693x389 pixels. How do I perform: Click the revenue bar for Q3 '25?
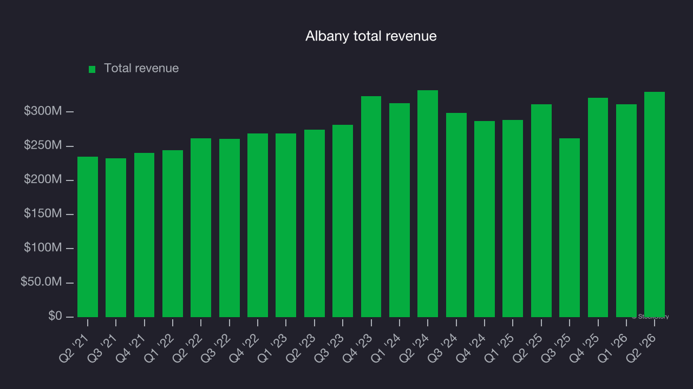(570, 227)
